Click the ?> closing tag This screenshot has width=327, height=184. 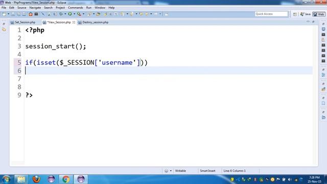(x=29, y=95)
